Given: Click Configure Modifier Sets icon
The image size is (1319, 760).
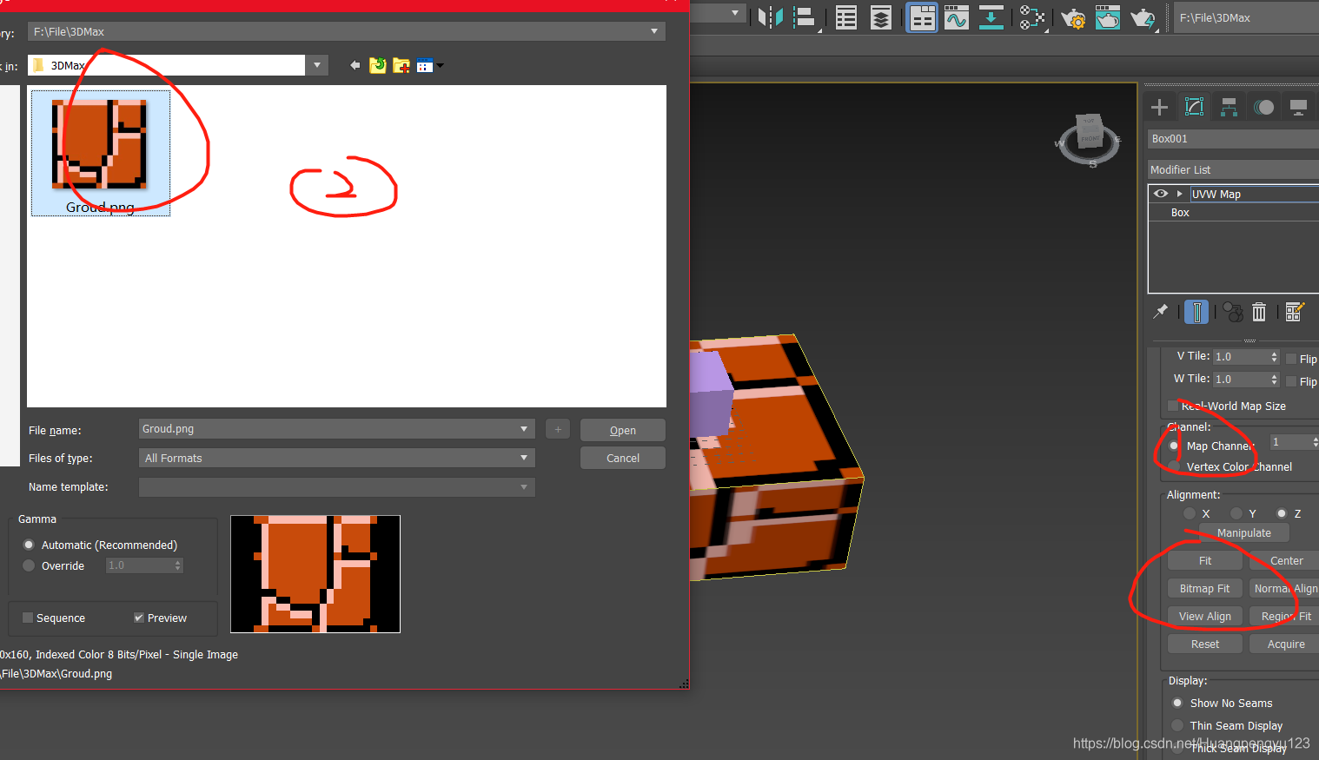Looking at the screenshot, I should point(1295,312).
